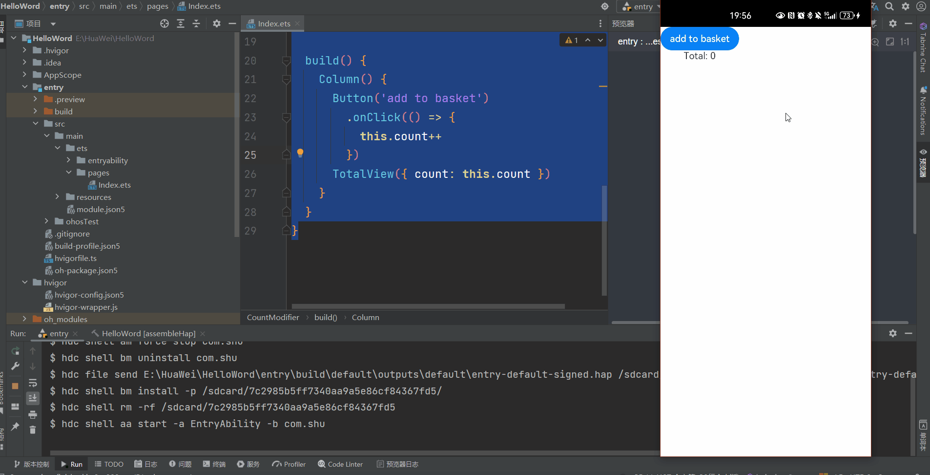This screenshot has width=930, height=475.
Task: Click the restore layout icon in Run panel
Action: pyautogui.click(x=15, y=406)
